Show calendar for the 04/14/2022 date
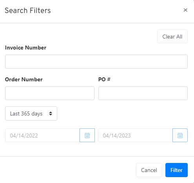The width and height of the screenshot is (194, 183). (87, 135)
